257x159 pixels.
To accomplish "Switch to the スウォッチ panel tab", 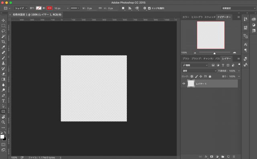I will [x=210, y=17].
